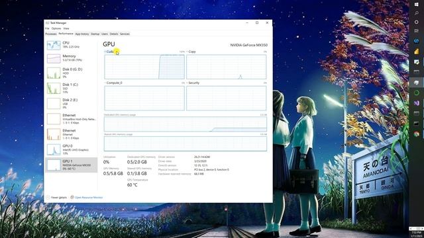Click the NVIDIA GeForce MX350 heading text
The width and height of the screenshot is (424, 238).
tap(249, 45)
